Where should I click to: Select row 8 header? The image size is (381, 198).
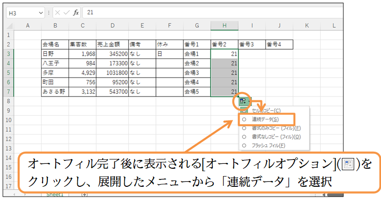click(x=8, y=101)
